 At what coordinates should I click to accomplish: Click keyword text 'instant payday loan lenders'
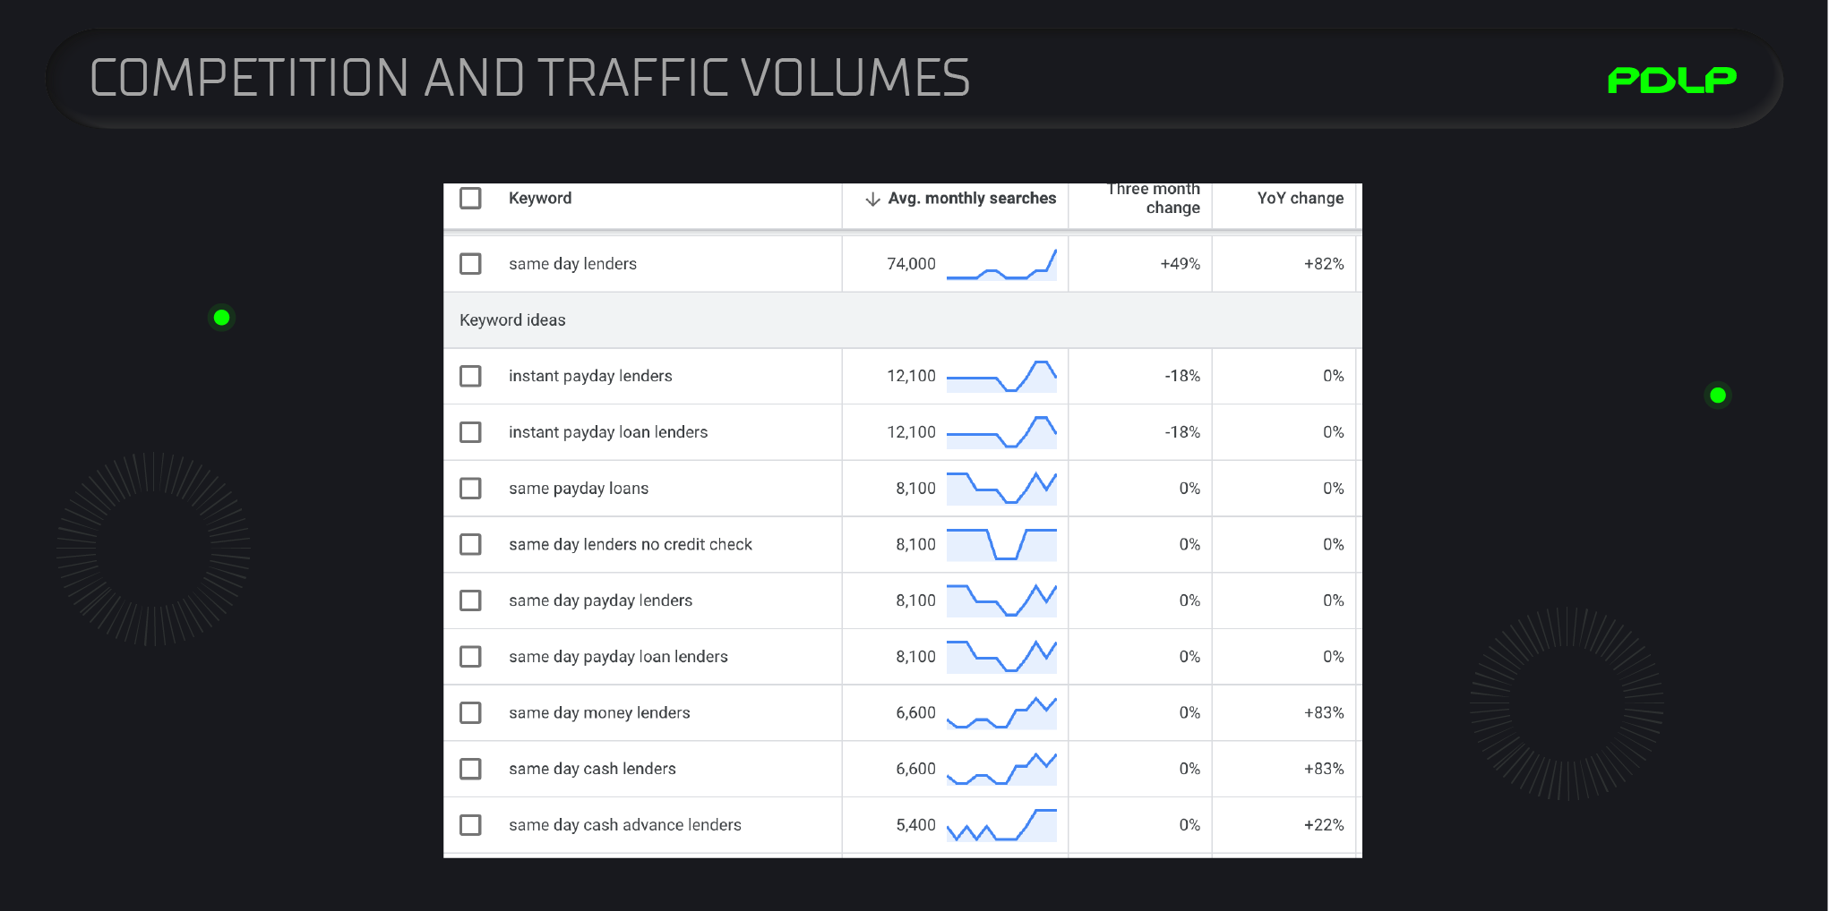[608, 432]
